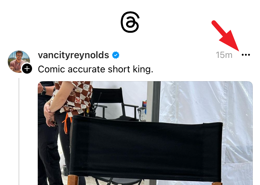
Task: Click the Threads logo at top
Action: [130, 22]
